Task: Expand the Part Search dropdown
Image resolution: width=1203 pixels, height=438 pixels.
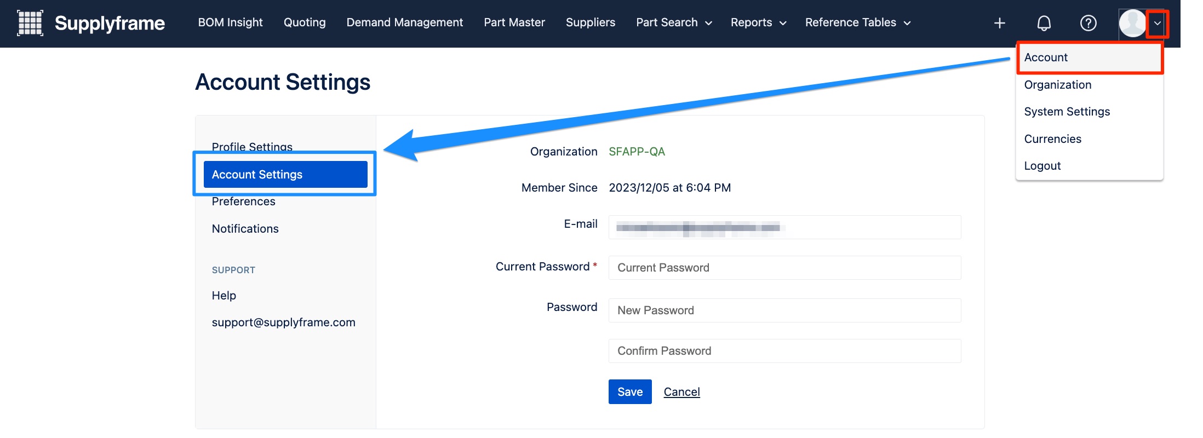Action: pyautogui.click(x=674, y=22)
